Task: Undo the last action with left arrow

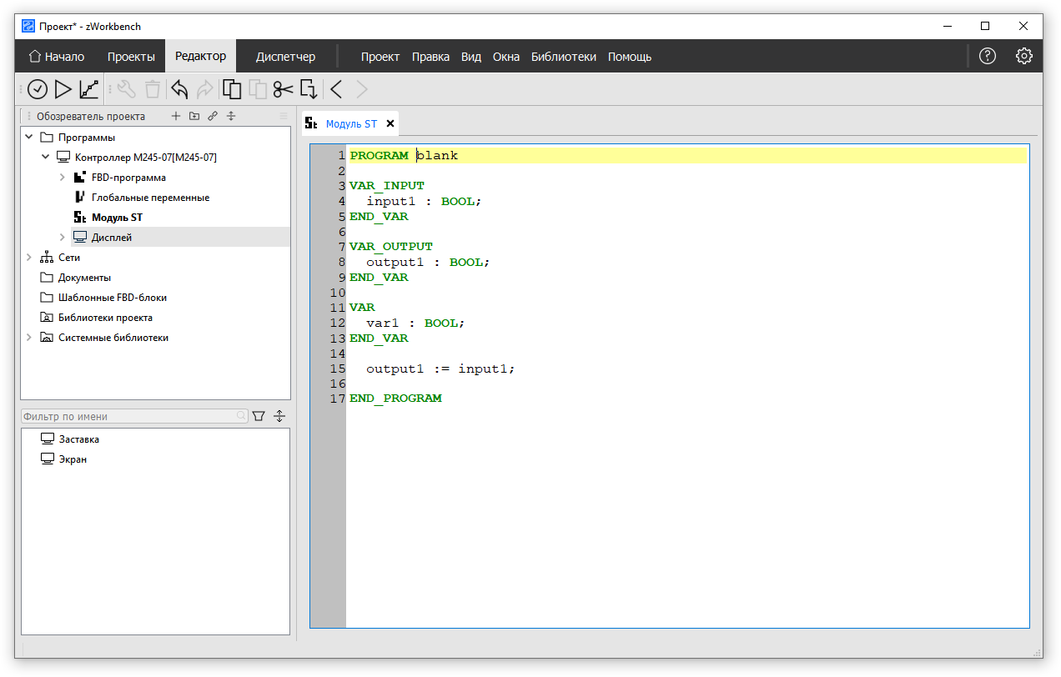Action: [x=179, y=89]
